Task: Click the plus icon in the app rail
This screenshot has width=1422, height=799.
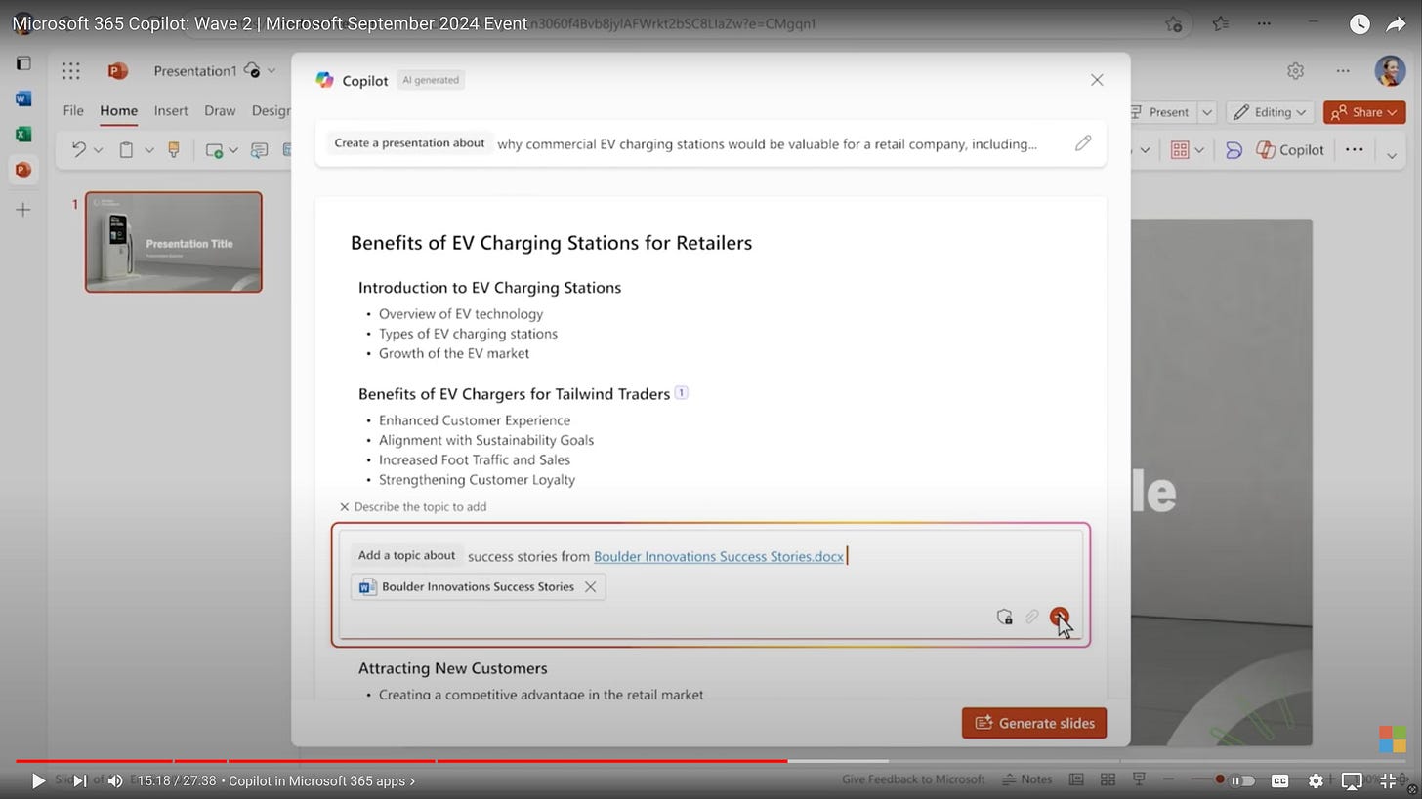Action: [x=23, y=209]
